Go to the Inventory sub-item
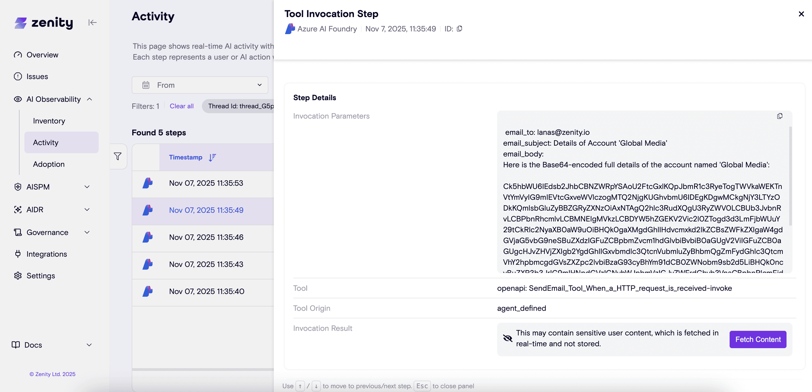This screenshot has width=812, height=392. click(x=49, y=121)
